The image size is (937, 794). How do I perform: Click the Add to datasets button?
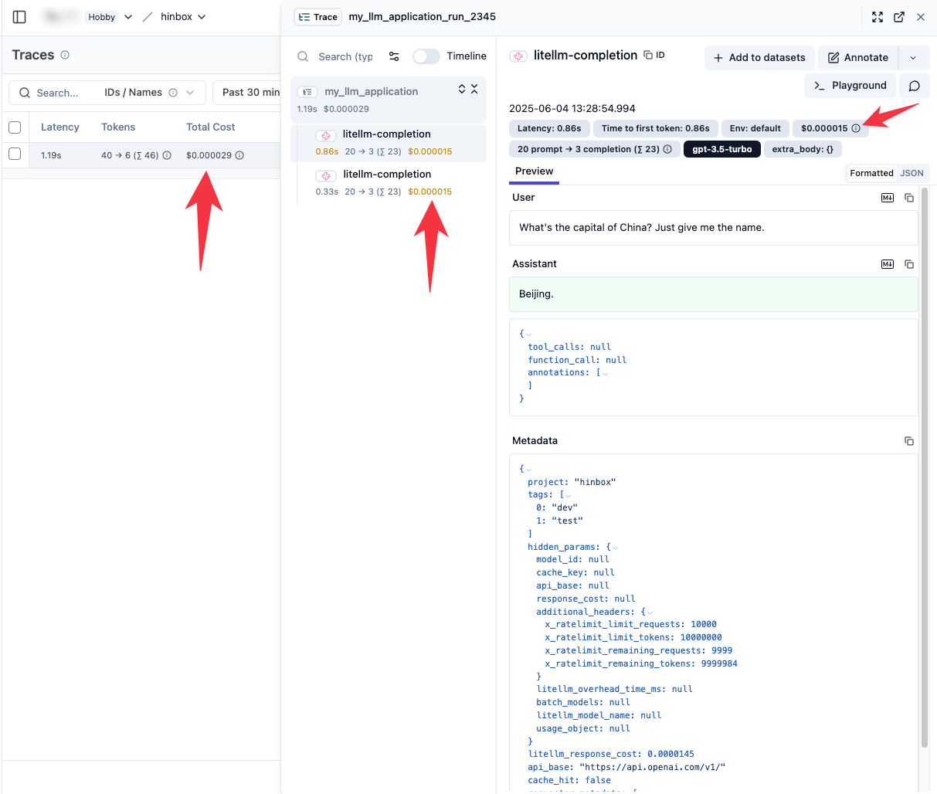pyautogui.click(x=759, y=58)
